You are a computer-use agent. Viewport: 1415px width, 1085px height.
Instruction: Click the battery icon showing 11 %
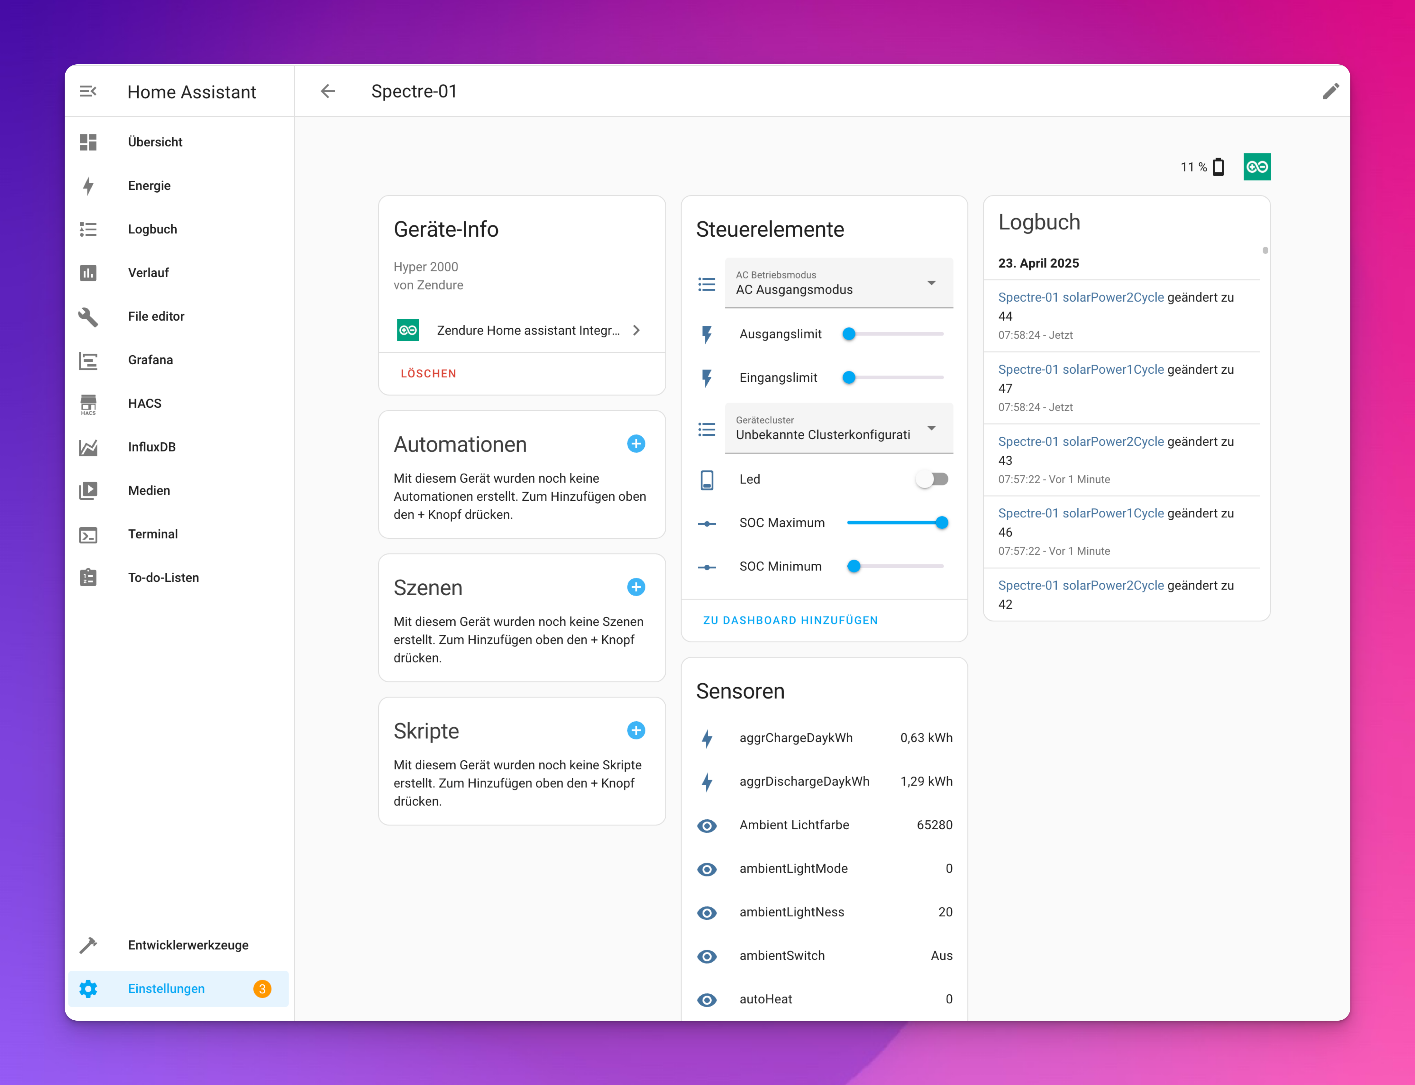click(1218, 167)
